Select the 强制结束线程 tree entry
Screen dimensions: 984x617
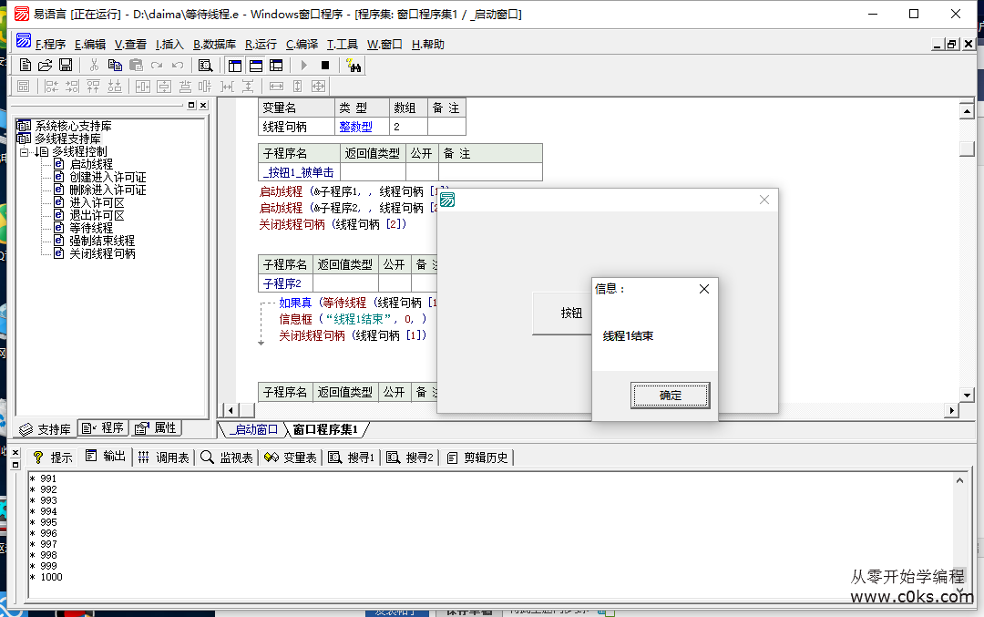pos(102,241)
